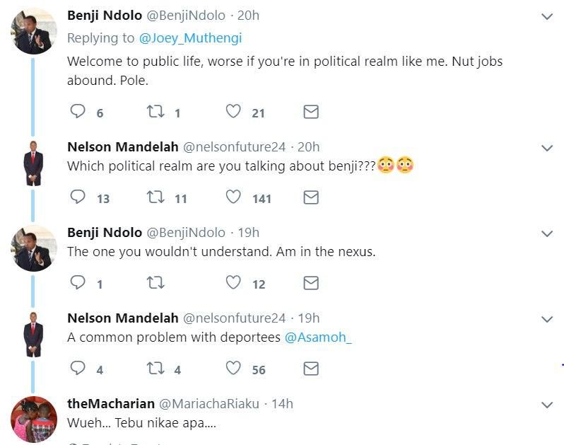Open theMacharian's profile picture
Image resolution: width=564 pixels, height=445 pixels.
click(34, 420)
